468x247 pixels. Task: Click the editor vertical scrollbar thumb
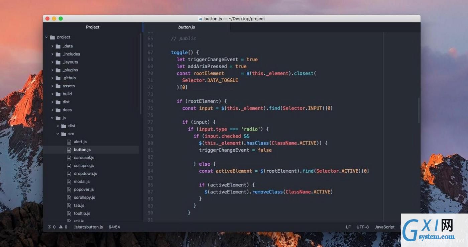[x=419, y=110]
